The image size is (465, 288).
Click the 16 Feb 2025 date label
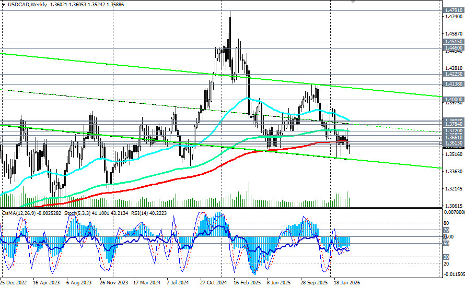(247, 283)
